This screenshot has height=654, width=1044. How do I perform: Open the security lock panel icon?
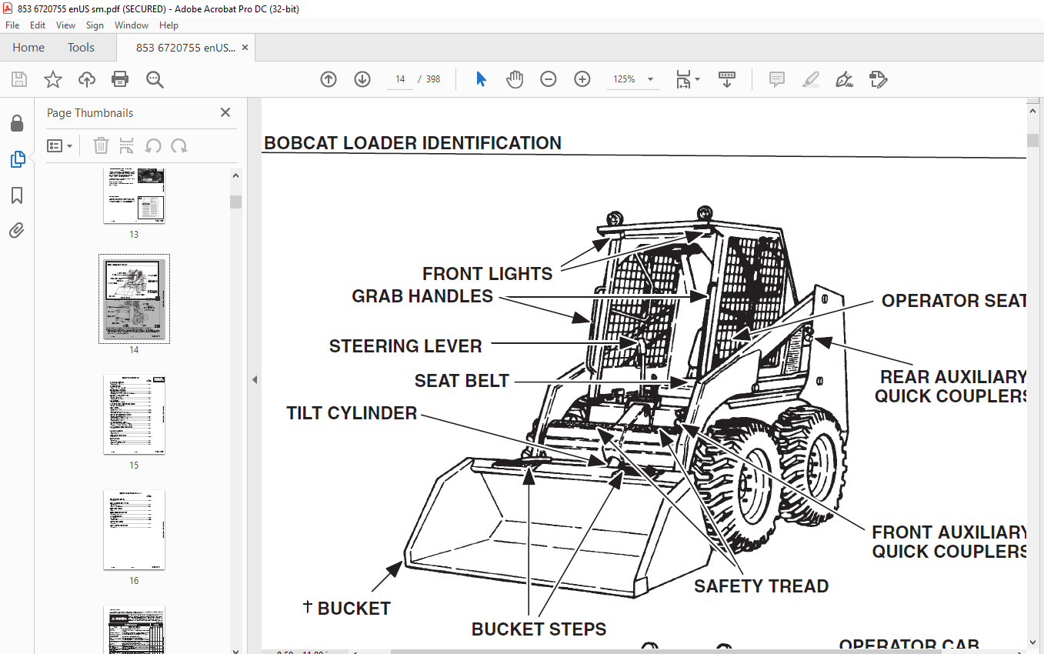[x=17, y=123]
